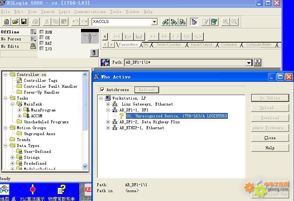The height and width of the screenshot is (201, 294).
Task: Click the organizer scrollbar thumb
Action: point(85,104)
